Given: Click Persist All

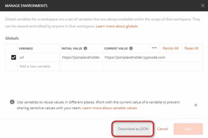Looking at the screenshot, I should (171, 48).
